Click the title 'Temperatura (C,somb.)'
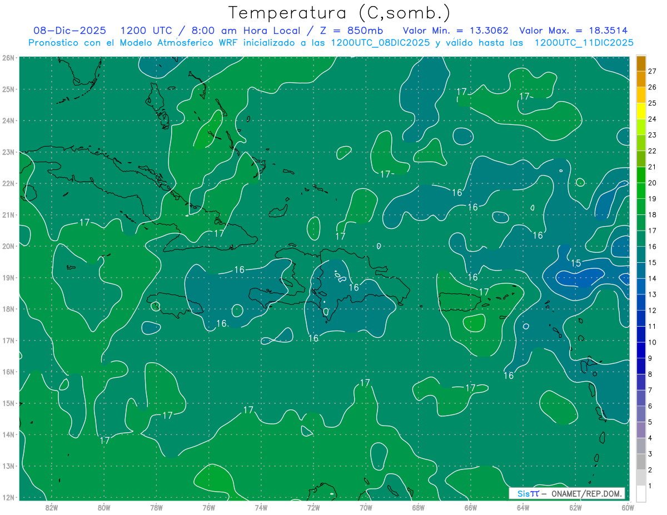667x515 pixels. pos(339,13)
